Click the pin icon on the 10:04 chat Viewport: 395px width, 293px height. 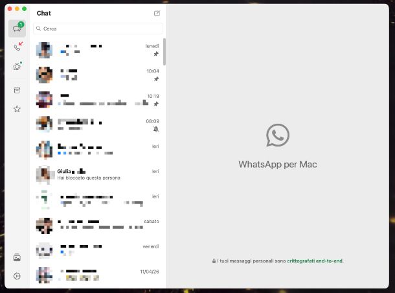coord(156,79)
